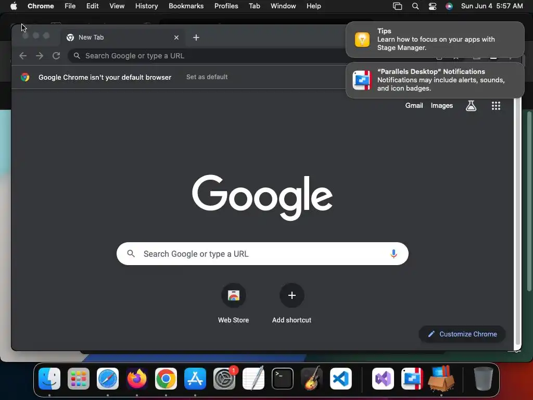Open TextEdit from the Dock
The height and width of the screenshot is (400, 533).
click(x=253, y=379)
